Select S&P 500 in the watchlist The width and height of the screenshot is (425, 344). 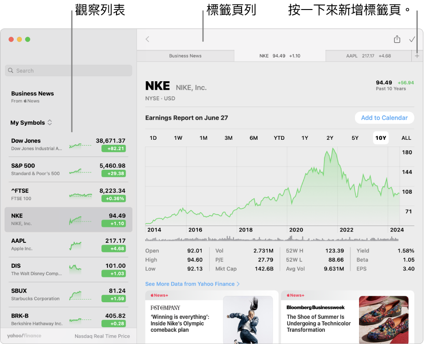click(68, 169)
